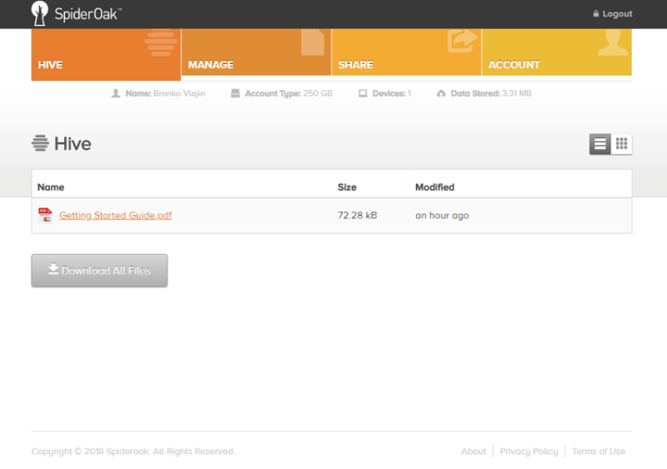667x469 pixels.
Task: Open the Privacy Policy link
Action: point(529,452)
